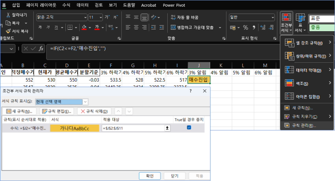Image resolution: width=335 pixels, height=181 pixels.
Task: Select 규칙 관리 (Manage Rules) menu item
Action: click(x=308, y=125)
